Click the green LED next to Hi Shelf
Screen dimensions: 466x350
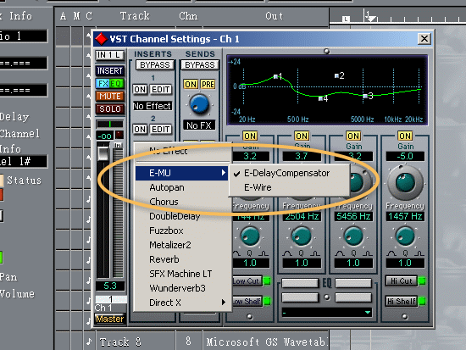422,301
